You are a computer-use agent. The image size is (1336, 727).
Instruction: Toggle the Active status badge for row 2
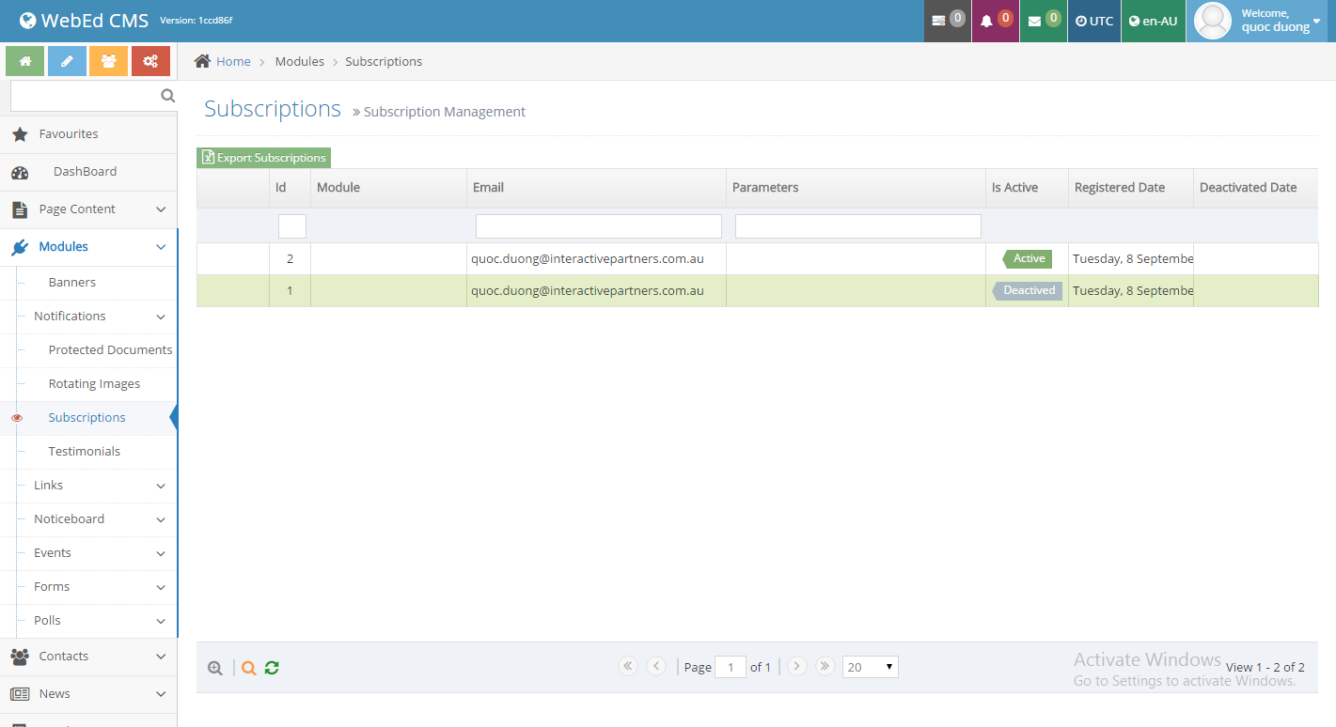[x=1028, y=259]
